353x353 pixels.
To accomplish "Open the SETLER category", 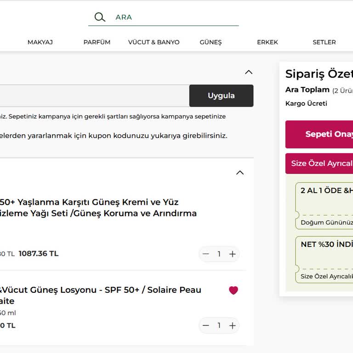I will pyautogui.click(x=324, y=42).
